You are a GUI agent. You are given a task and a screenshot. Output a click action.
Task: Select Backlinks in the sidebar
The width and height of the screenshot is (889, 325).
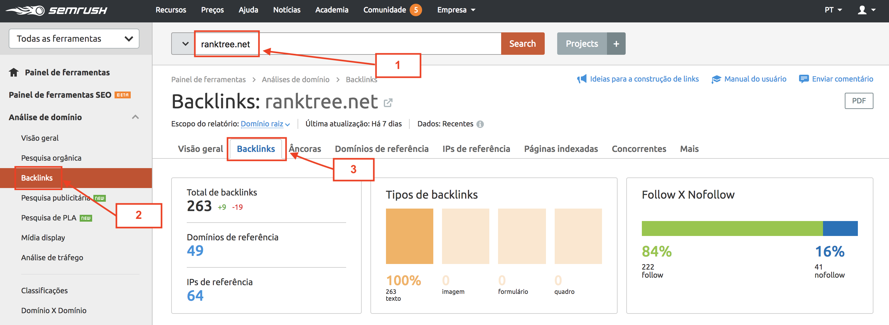(x=37, y=178)
